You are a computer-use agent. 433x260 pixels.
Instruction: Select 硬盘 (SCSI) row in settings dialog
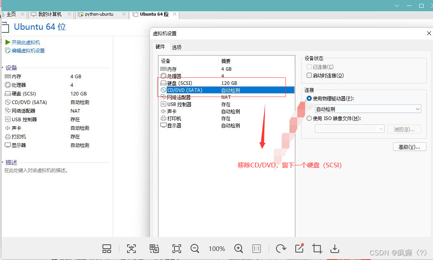(x=226, y=83)
